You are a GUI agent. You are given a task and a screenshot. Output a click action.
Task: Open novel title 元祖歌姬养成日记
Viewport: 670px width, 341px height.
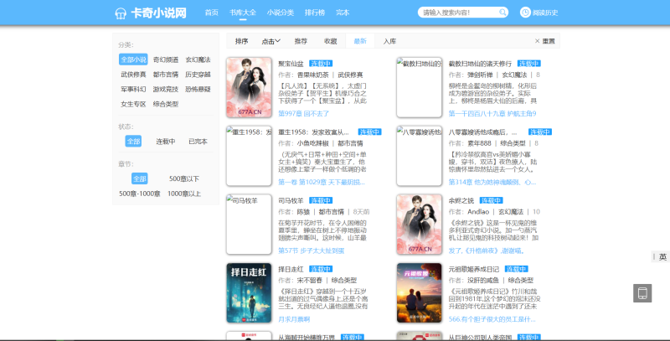click(474, 269)
